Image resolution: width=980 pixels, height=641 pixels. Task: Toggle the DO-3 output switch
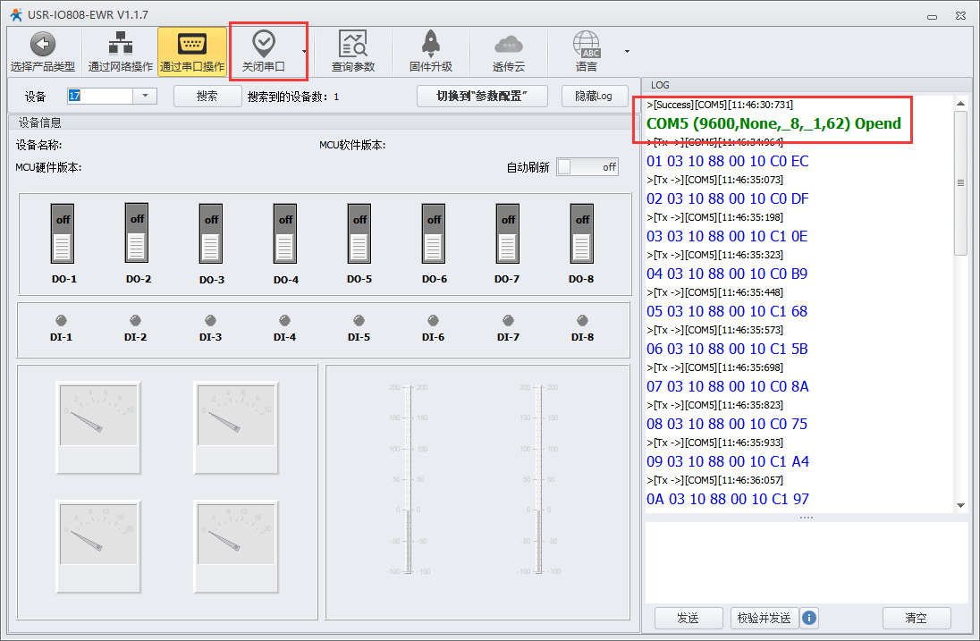pyautogui.click(x=211, y=233)
